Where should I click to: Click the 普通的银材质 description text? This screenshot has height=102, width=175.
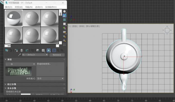[x=44, y=64]
